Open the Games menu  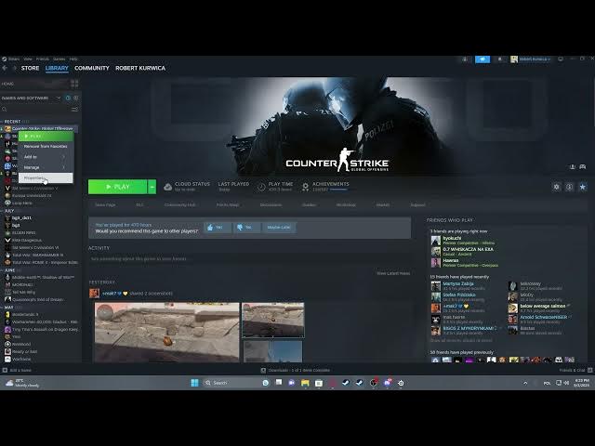coord(59,59)
